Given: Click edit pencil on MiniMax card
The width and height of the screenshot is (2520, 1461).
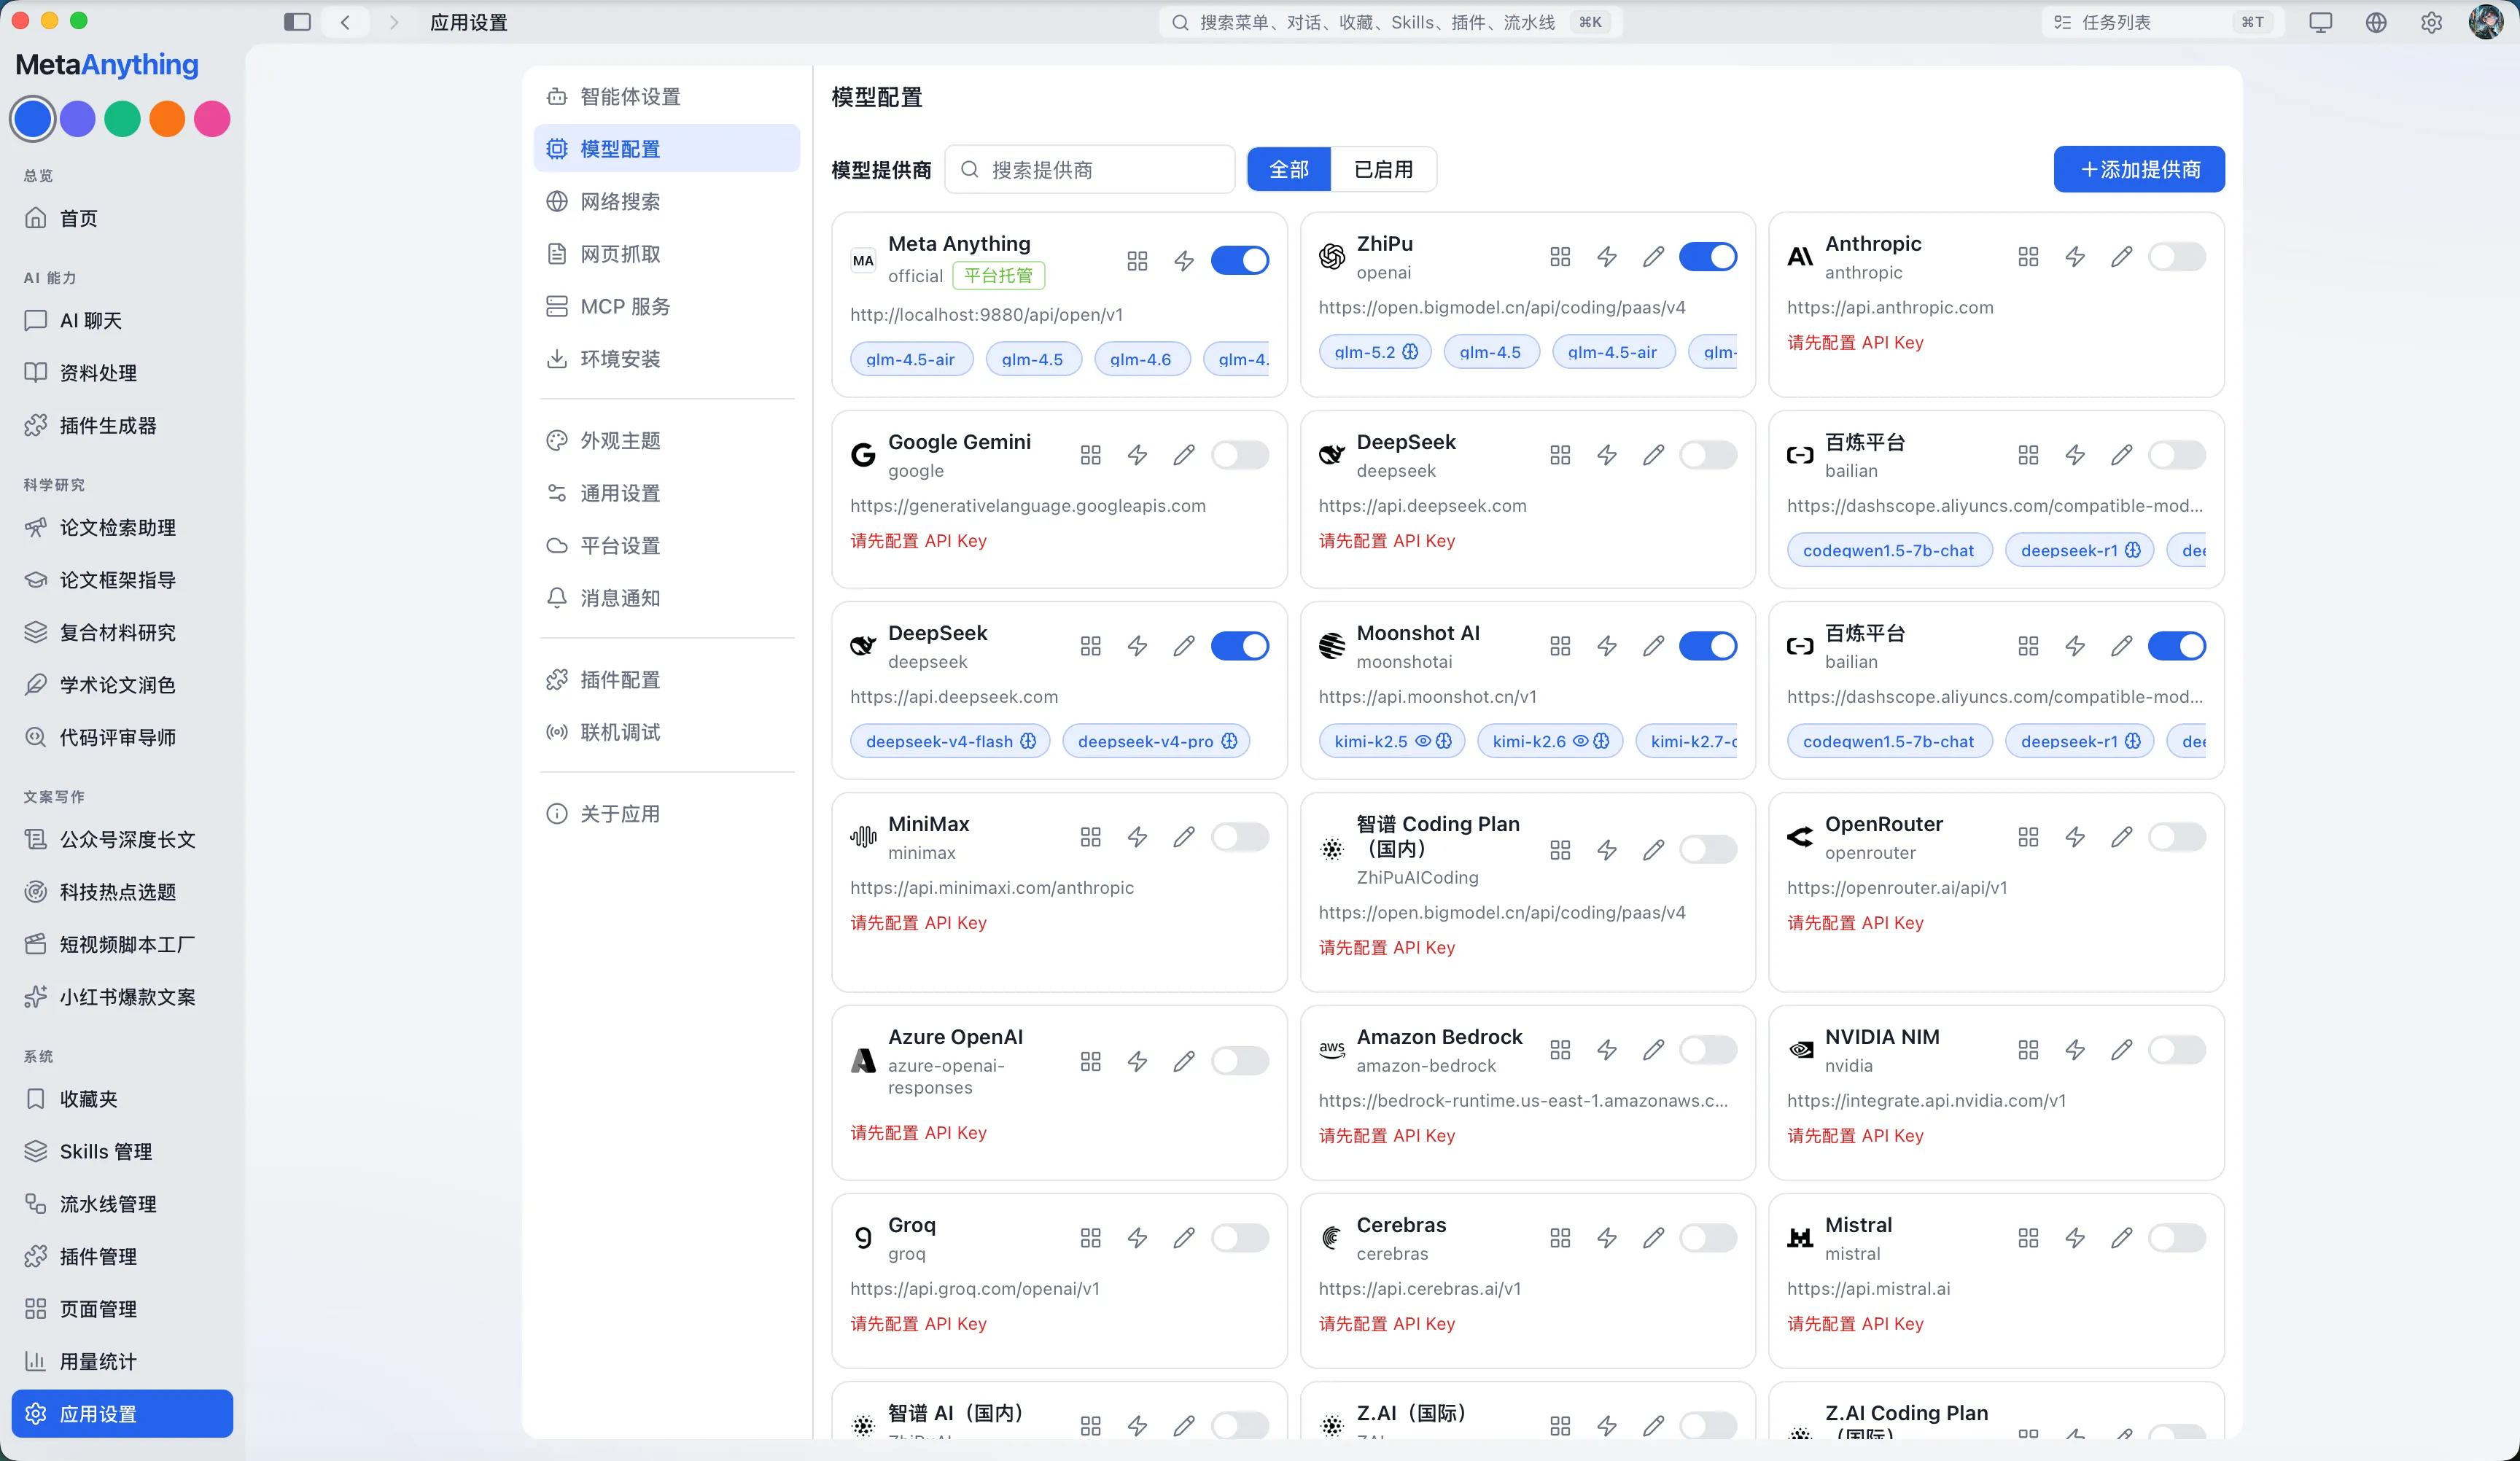Looking at the screenshot, I should click(1184, 837).
